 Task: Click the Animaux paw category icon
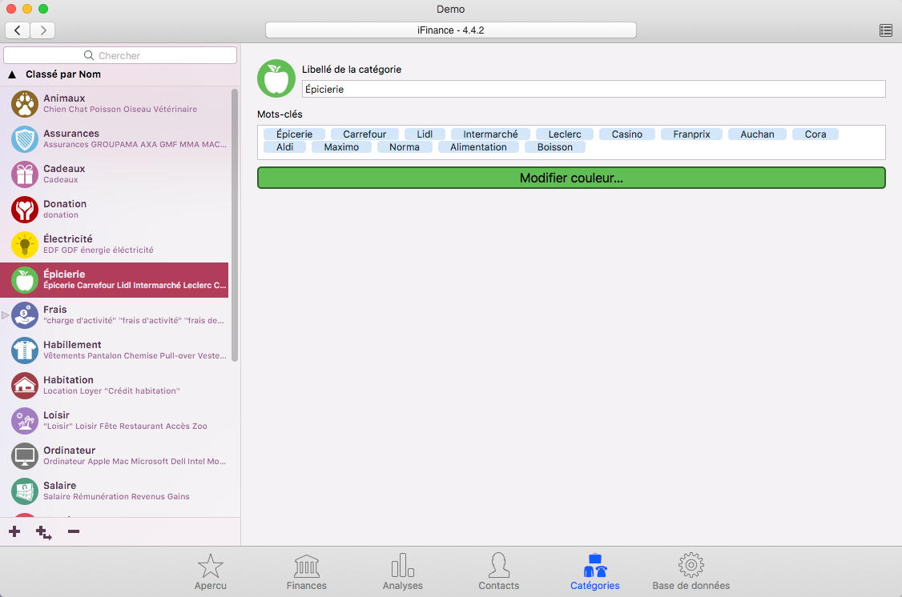(x=25, y=104)
